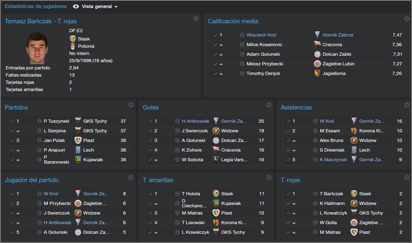
Task: Toggle checkmark for M Essam in Asistencias
Action: coord(288,131)
